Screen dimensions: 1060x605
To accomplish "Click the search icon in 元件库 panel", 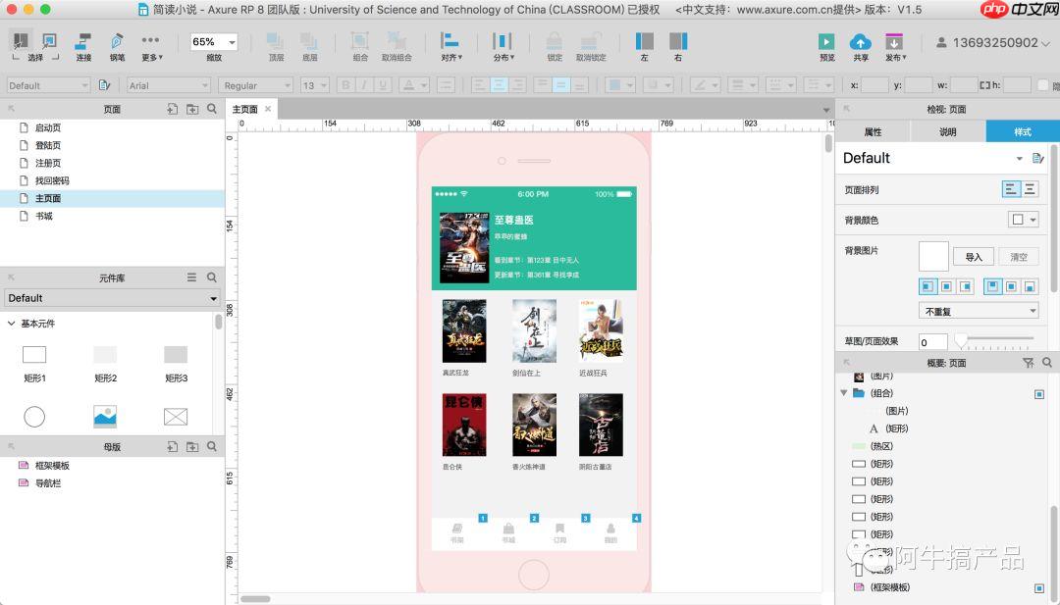I will click(x=211, y=277).
